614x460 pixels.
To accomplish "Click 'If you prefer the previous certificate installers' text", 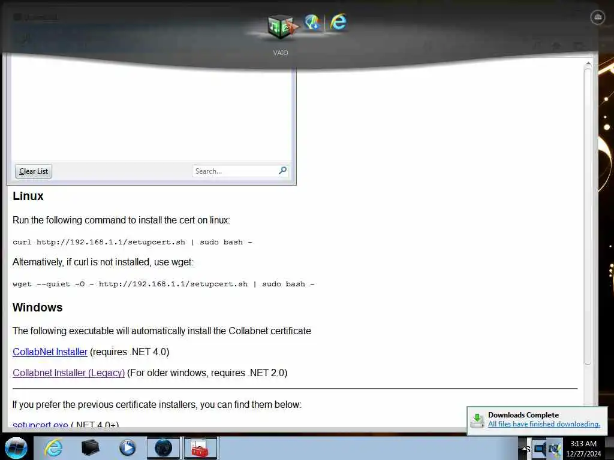I will (157, 404).
